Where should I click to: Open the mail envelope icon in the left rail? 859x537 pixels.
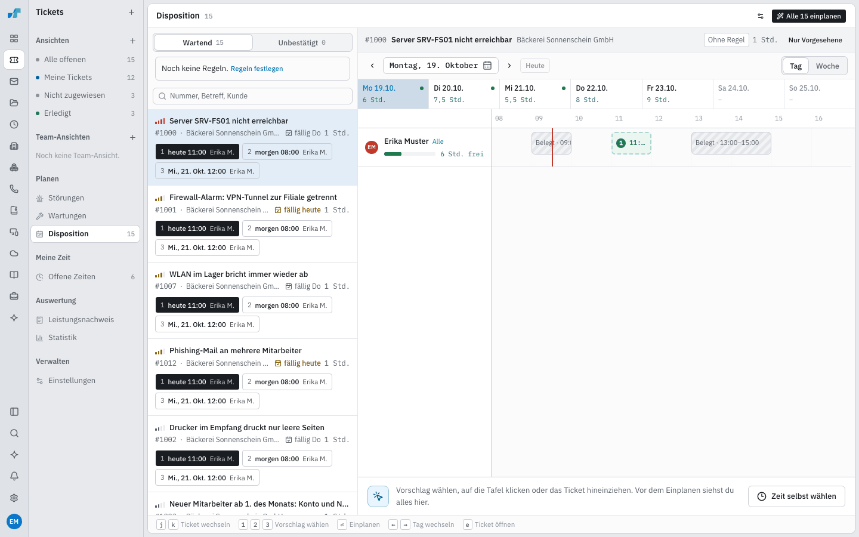pyautogui.click(x=14, y=82)
